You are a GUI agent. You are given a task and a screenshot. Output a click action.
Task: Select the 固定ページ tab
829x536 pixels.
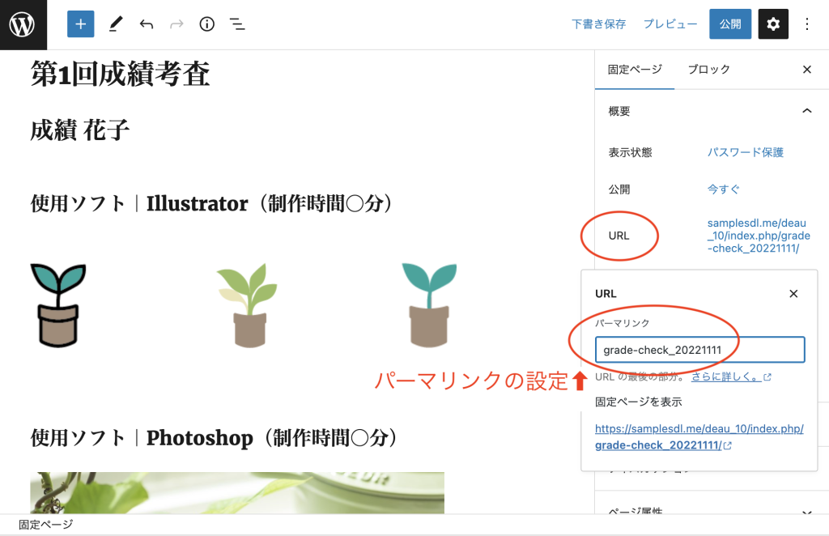click(635, 70)
